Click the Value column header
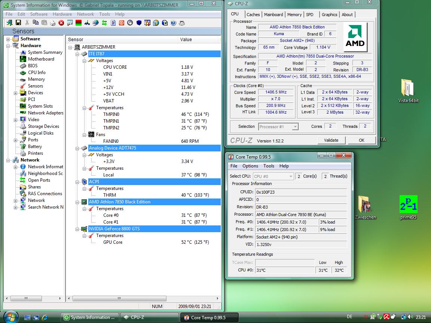The image size is (431, 323). click(x=198, y=40)
